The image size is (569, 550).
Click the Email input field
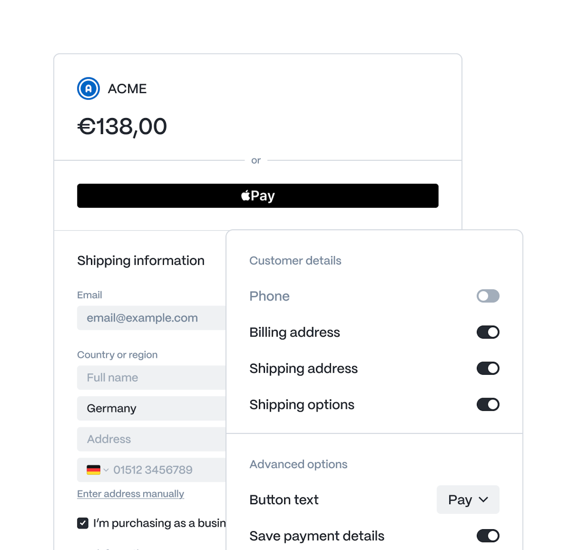click(x=151, y=318)
